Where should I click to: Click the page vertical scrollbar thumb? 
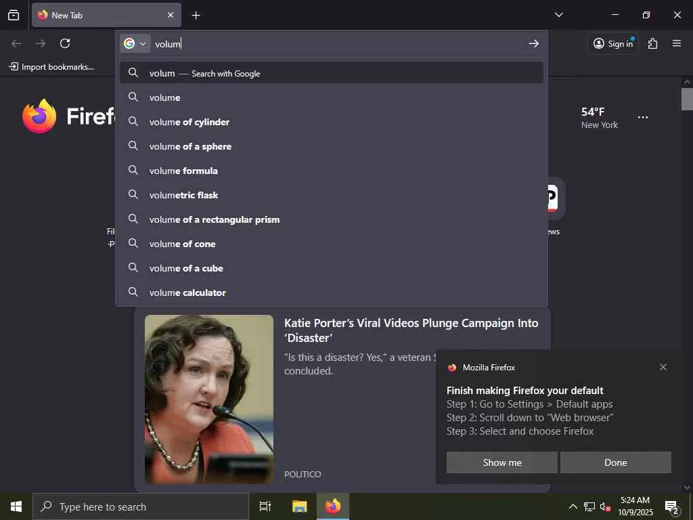(686, 99)
